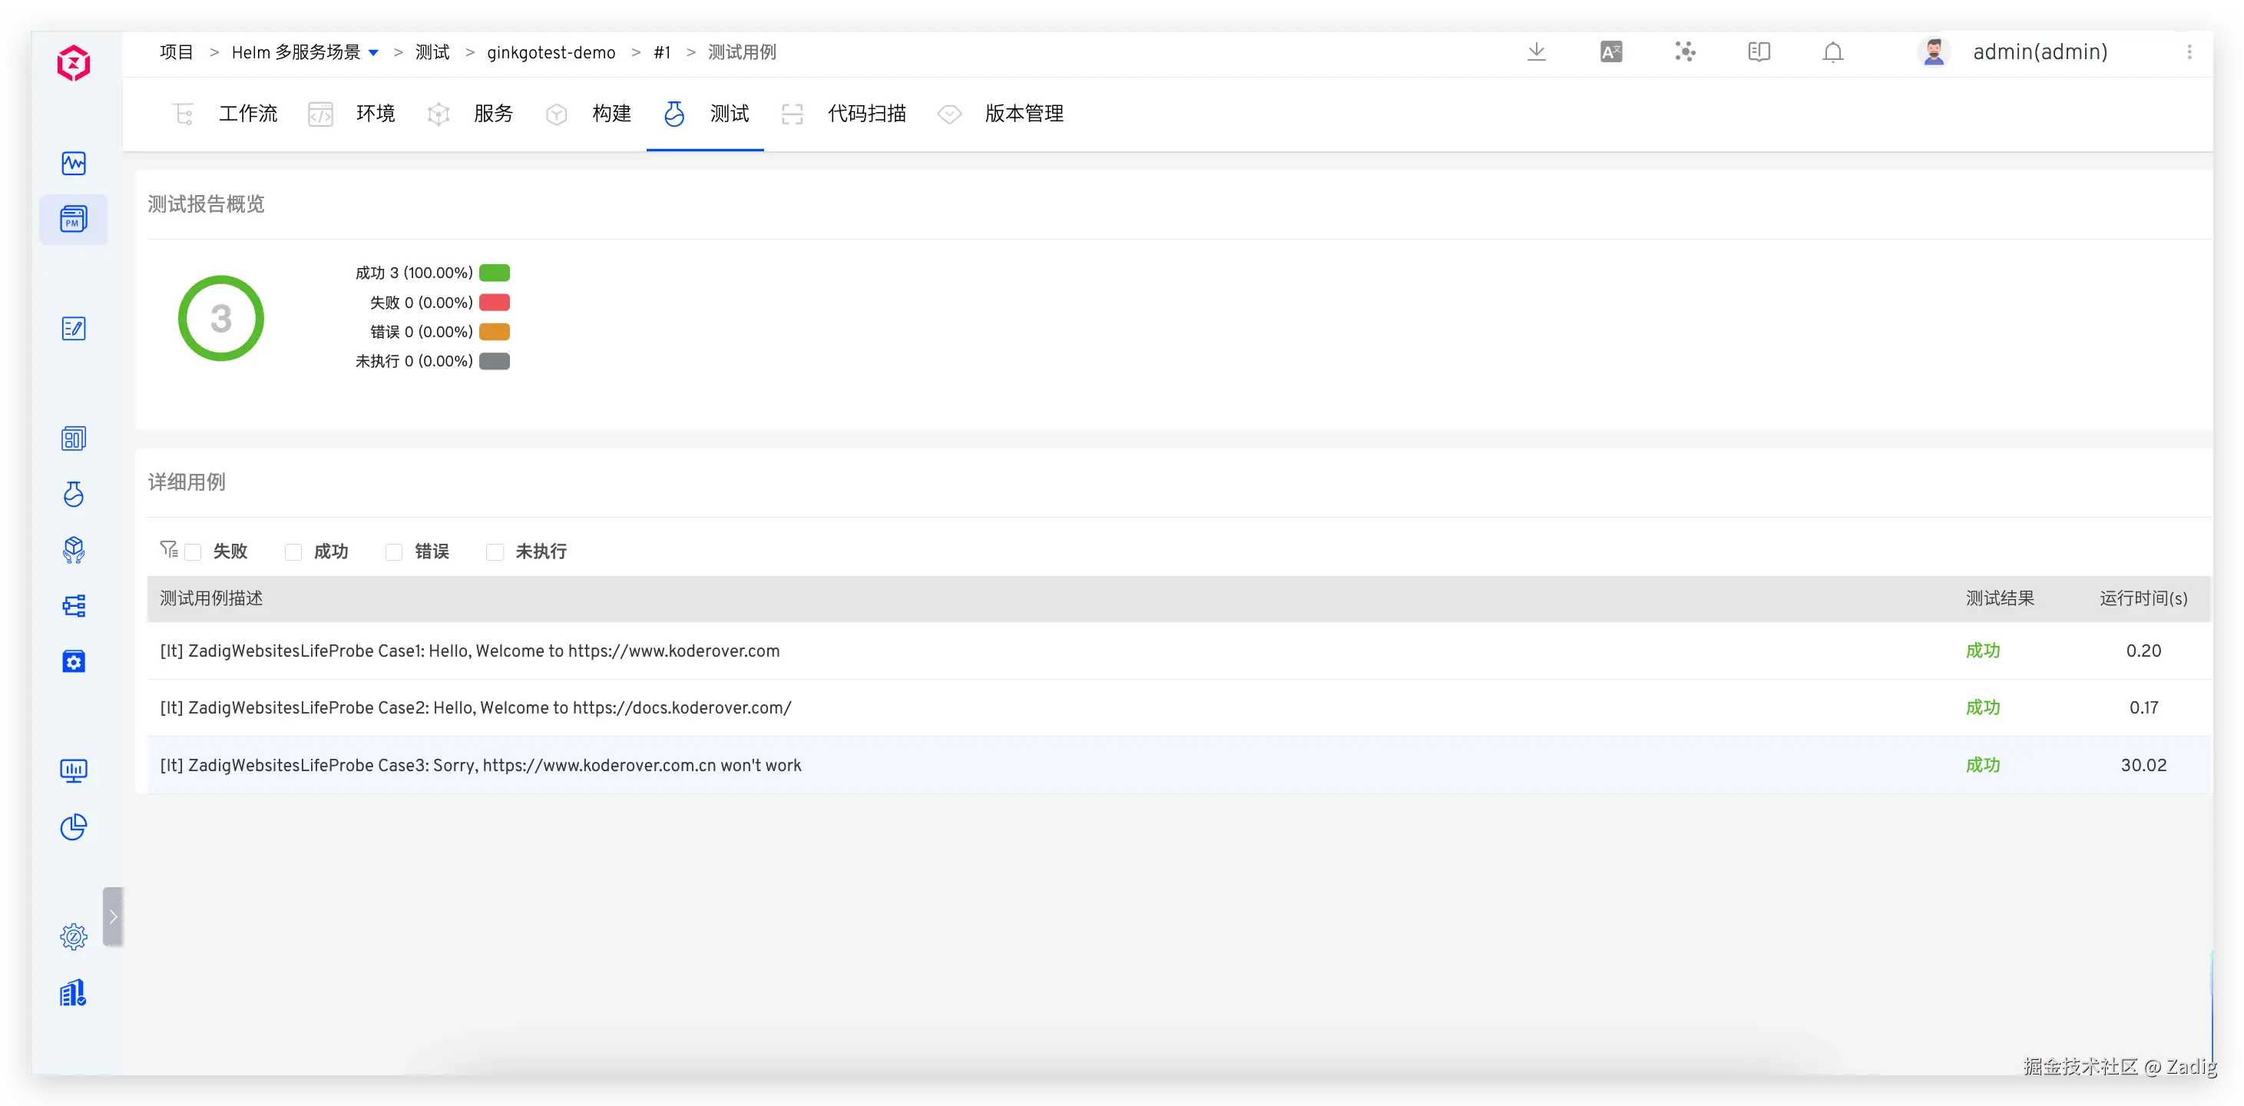
Task: Click the Zadig logo in sidebar
Action: (x=74, y=63)
